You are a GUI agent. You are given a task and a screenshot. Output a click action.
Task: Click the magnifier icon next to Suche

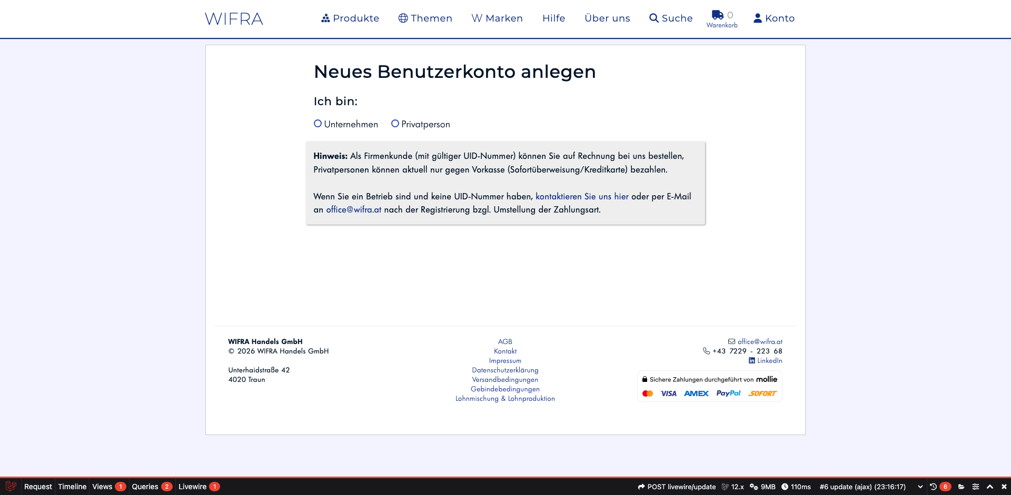click(x=653, y=18)
